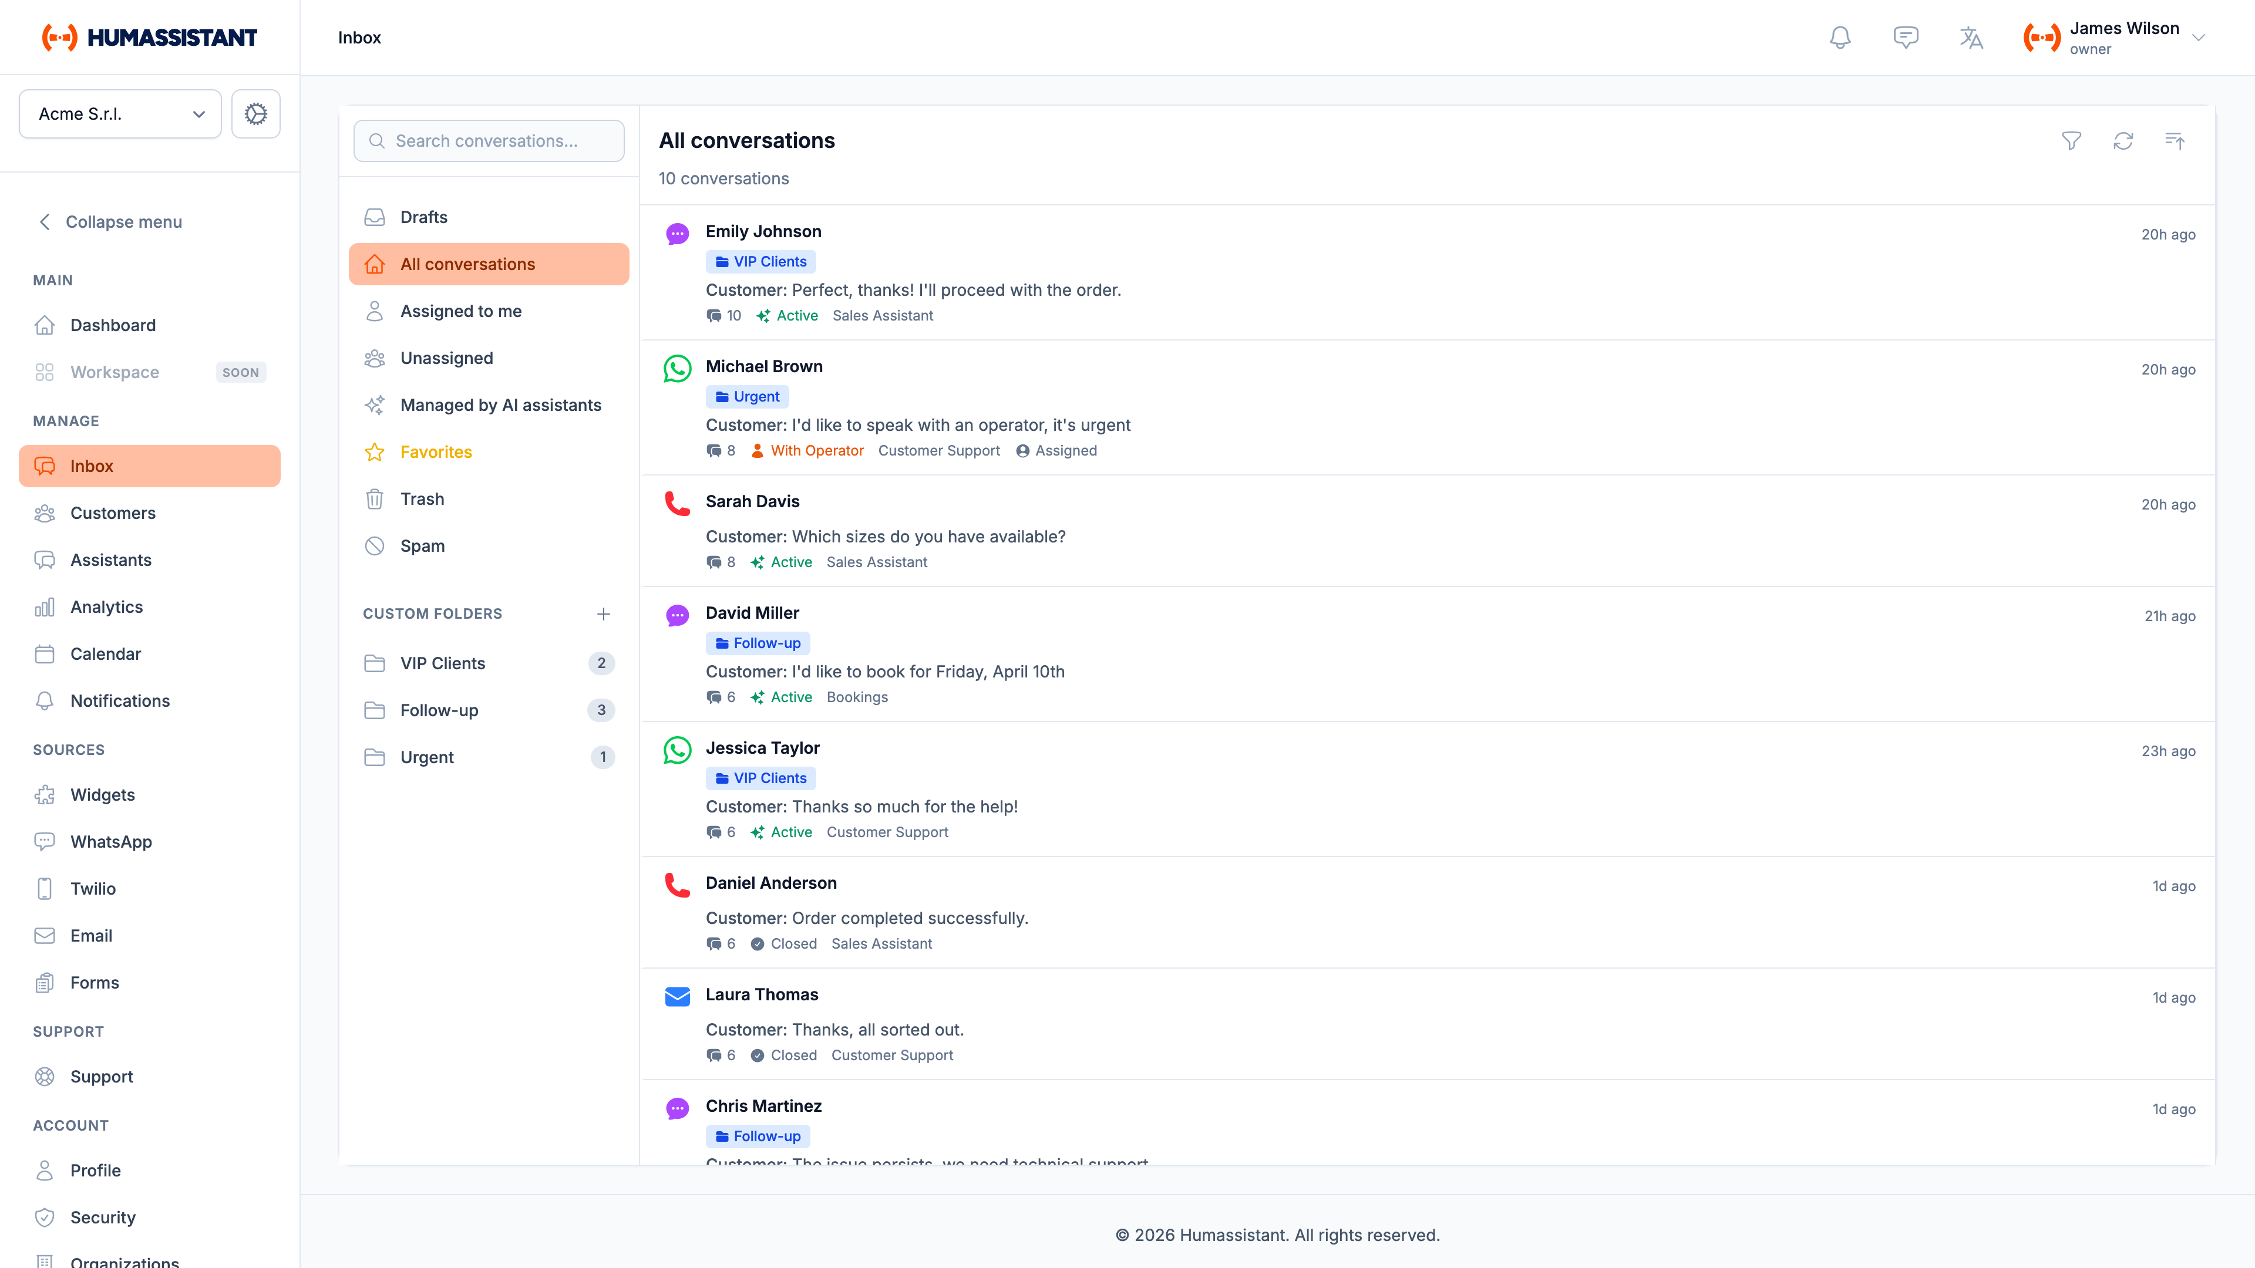Select the Favorites folder
This screenshot has height=1268, width=2255.
tap(436, 451)
